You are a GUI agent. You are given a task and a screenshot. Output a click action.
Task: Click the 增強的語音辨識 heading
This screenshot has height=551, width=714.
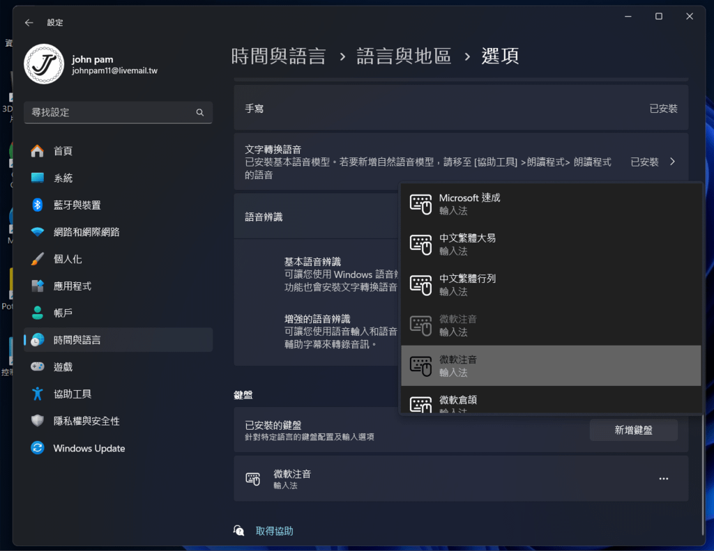(x=317, y=318)
